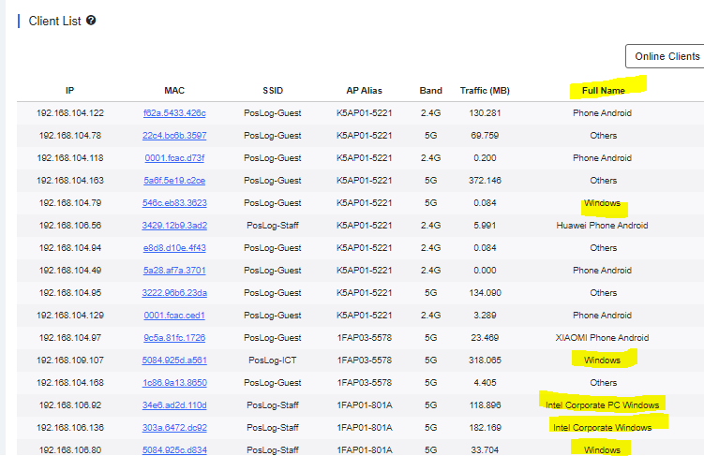Image resolution: width=704 pixels, height=456 pixels.
Task: Open MAC link f62a.5433.426c
Action: coord(174,113)
